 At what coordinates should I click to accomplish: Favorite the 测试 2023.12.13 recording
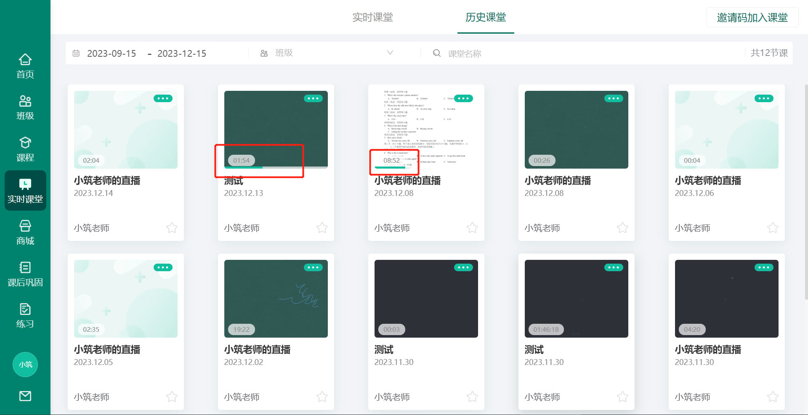pyautogui.click(x=322, y=227)
